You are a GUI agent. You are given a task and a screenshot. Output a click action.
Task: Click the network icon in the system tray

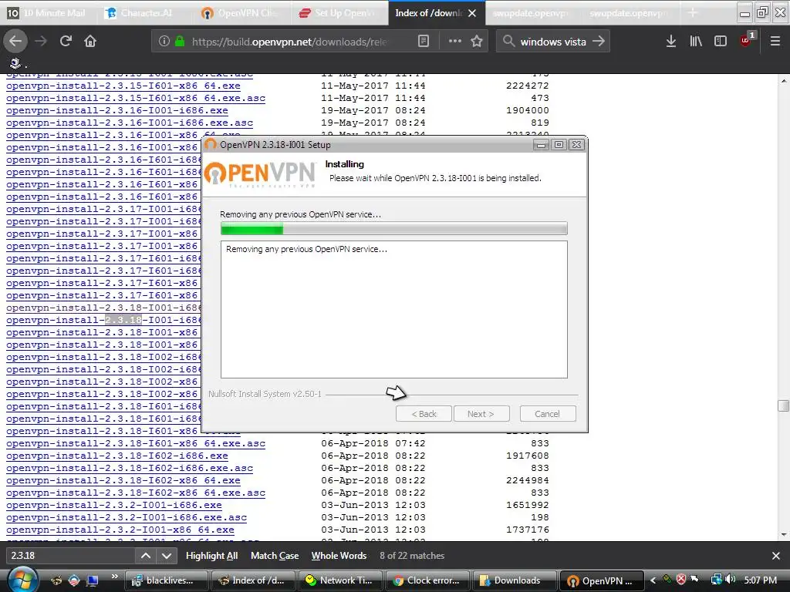tap(715, 580)
